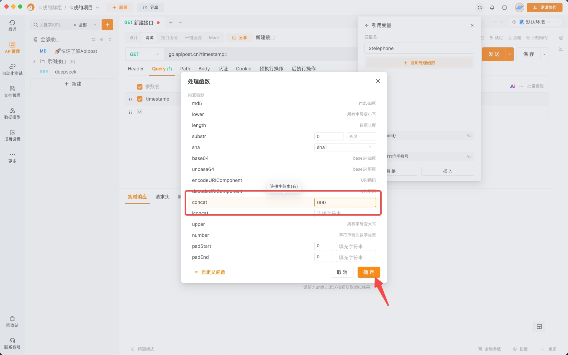Click the padStart 填充字符串 field
This screenshot has width=568, height=355.
(356, 246)
